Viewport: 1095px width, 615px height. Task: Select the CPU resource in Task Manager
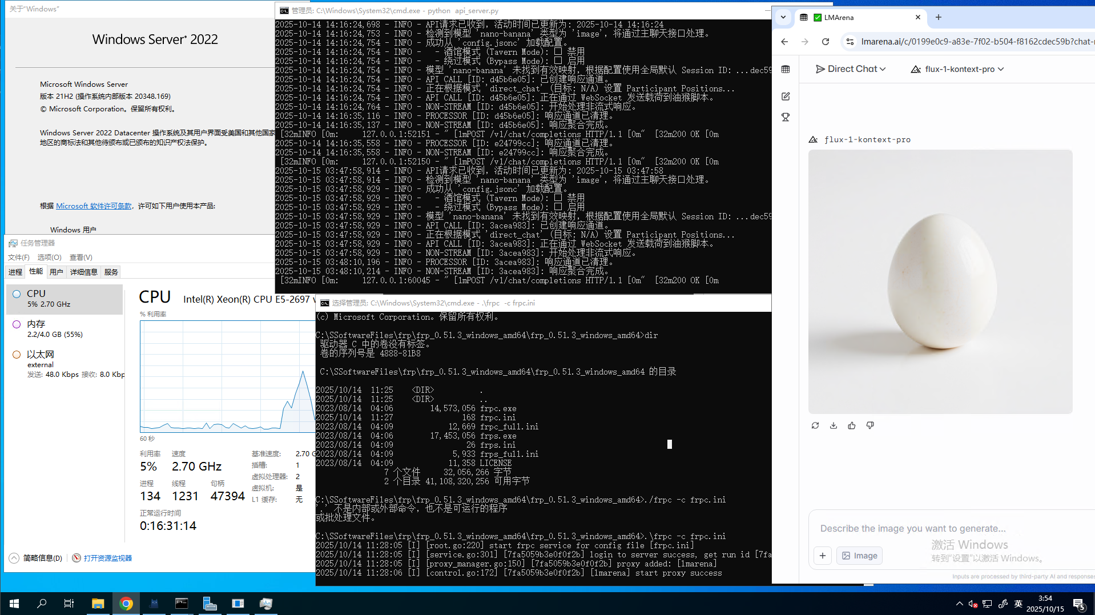(x=65, y=299)
